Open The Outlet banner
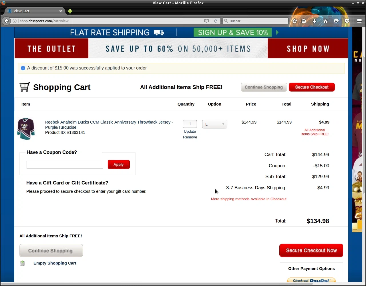This screenshot has height=286, width=366. [51, 48]
